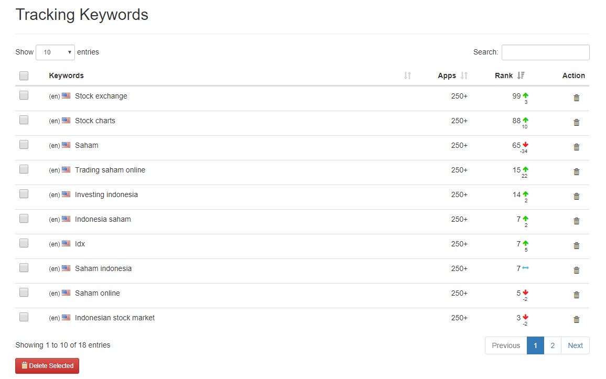Check the Idx row checkbox
Screen dimensions: 606x379
24,243
